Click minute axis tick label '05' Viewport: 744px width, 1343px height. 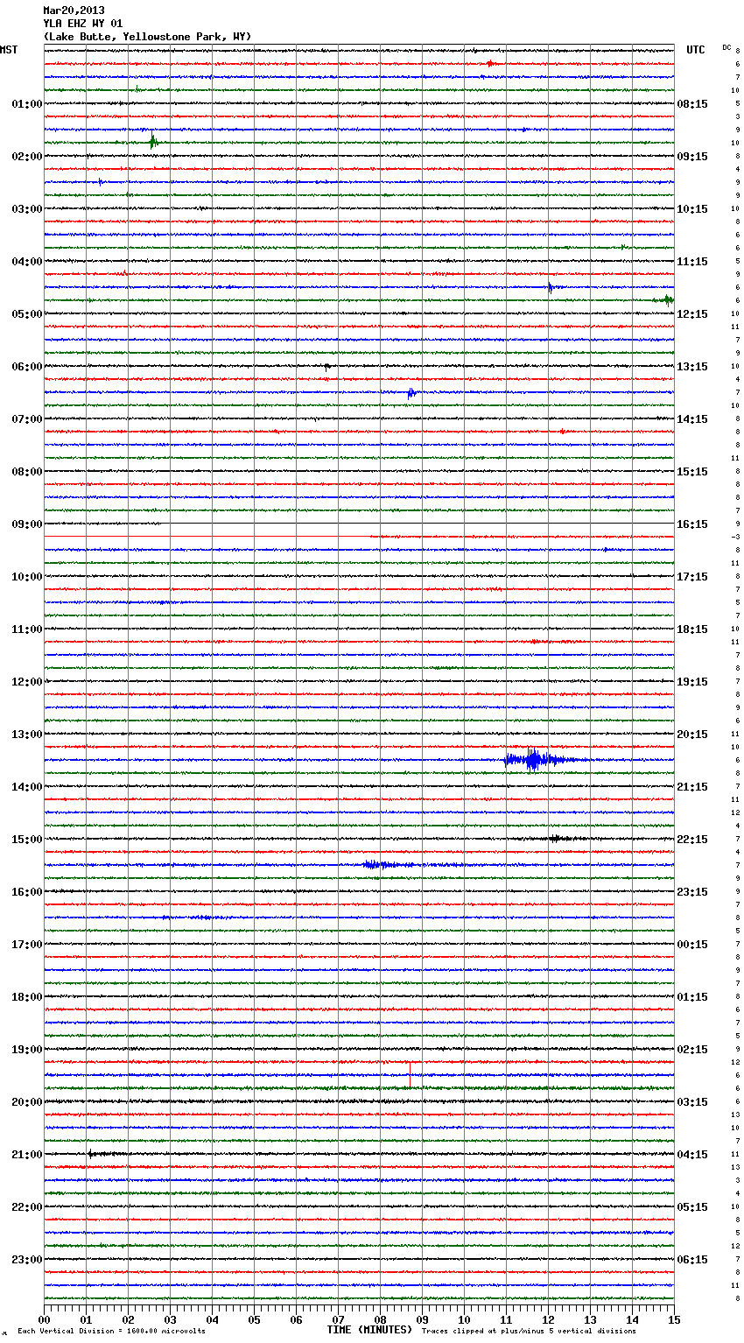tap(254, 1319)
